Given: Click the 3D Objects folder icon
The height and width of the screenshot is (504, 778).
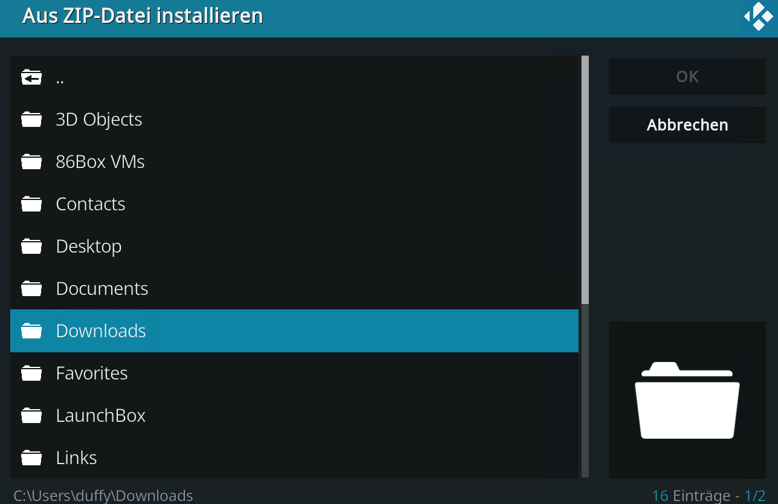Looking at the screenshot, I should (31, 120).
